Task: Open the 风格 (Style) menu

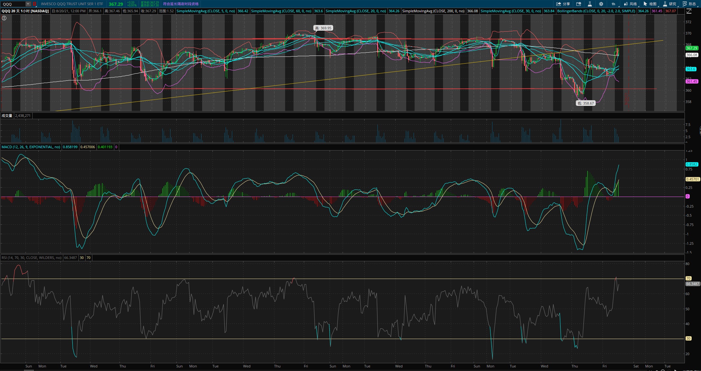Action: coord(630,4)
